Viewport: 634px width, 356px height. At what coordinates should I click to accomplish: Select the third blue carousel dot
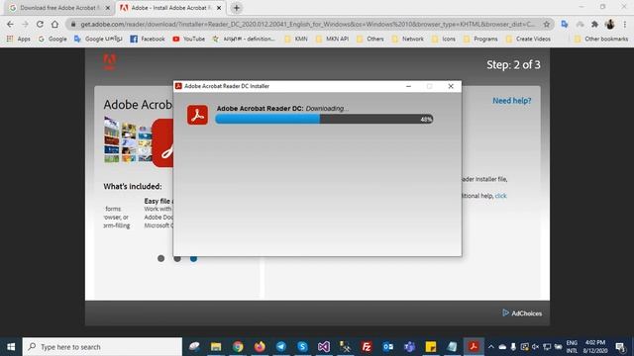point(194,258)
